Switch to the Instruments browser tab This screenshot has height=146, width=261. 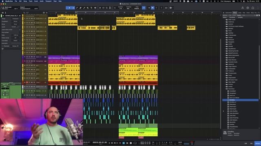228,13
